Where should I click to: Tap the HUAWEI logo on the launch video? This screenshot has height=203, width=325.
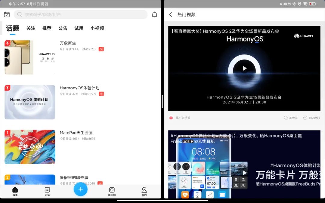[x=303, y=36]
